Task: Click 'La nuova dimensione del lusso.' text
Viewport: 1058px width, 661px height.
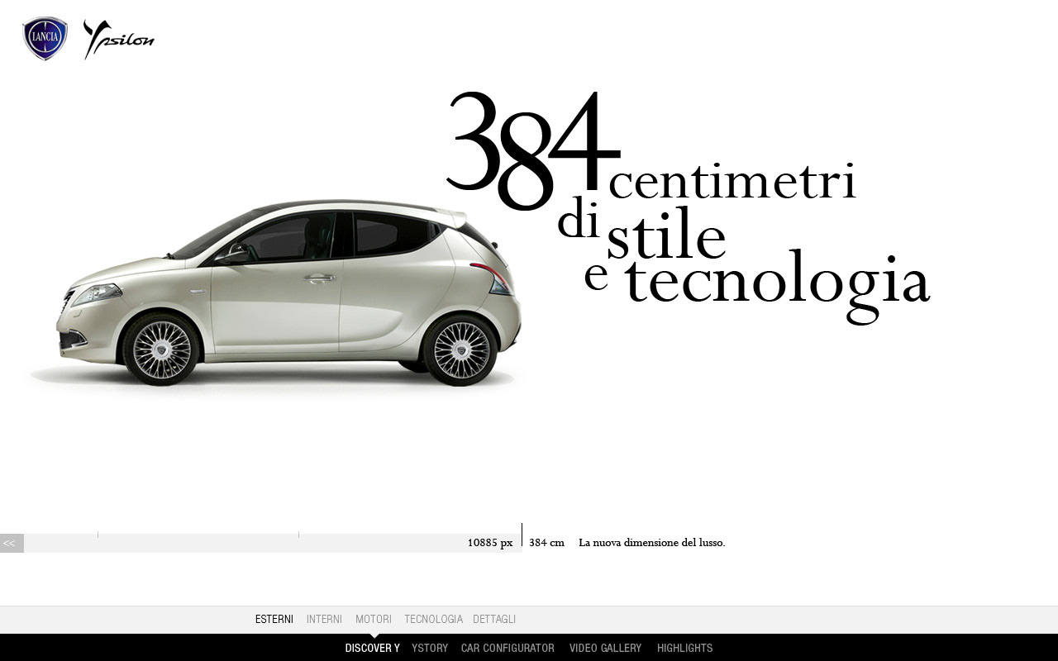Action: pos(652,543)
